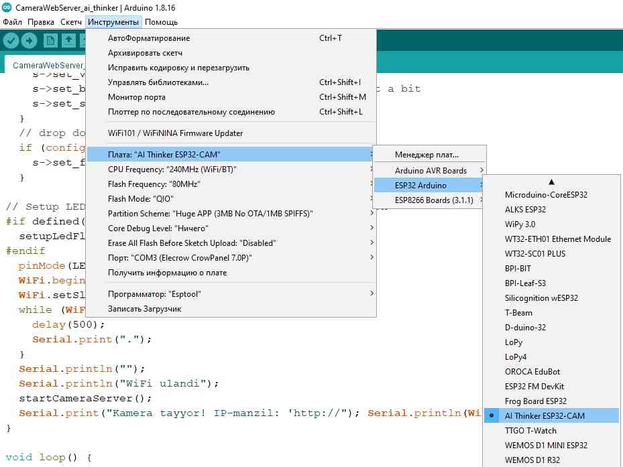Switch to the CameraWebServer sketch tab

click(x=47, y=65)
